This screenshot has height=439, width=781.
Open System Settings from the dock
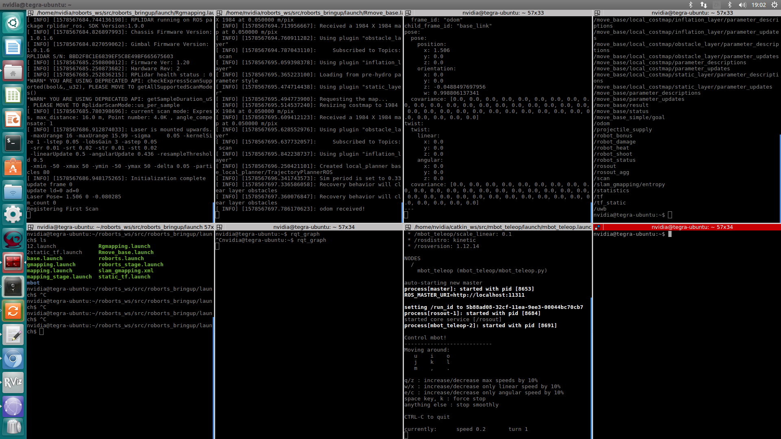(x=13, y=214)
